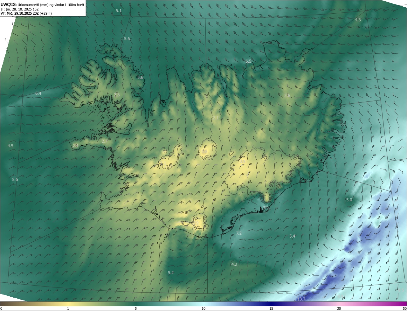Click the '4.3' value label on the map
The width and height of the screenshot is (407, 311).
click(x=358, y=20)
